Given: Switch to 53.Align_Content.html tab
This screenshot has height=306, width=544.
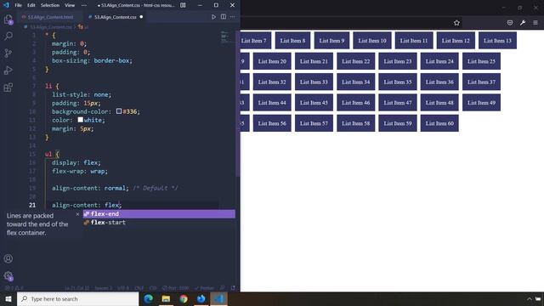Looking at the screenshot, I should tap(50, 17).
